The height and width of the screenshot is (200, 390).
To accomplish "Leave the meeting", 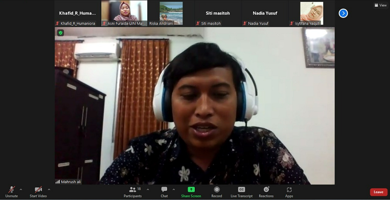I will click(379, 192).
